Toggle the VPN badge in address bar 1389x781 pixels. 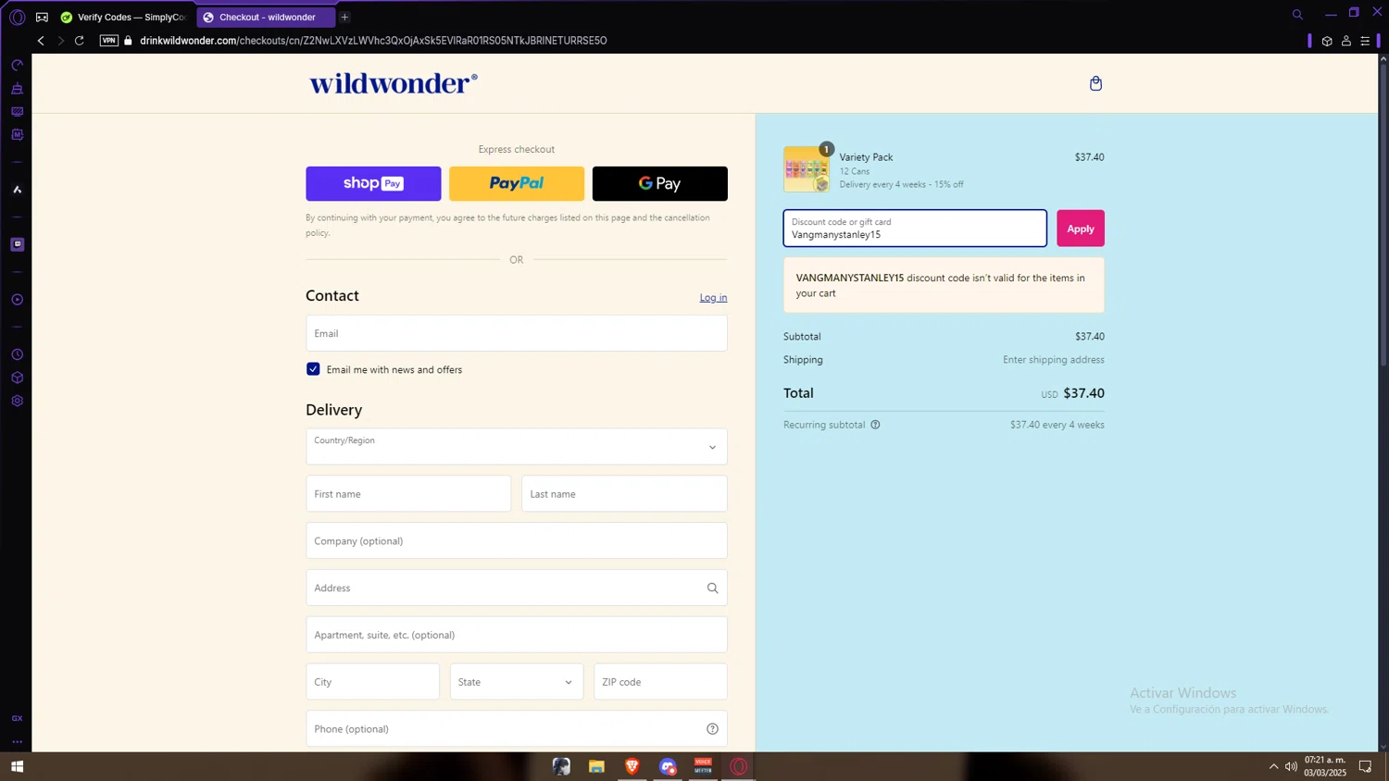point(108,41)
